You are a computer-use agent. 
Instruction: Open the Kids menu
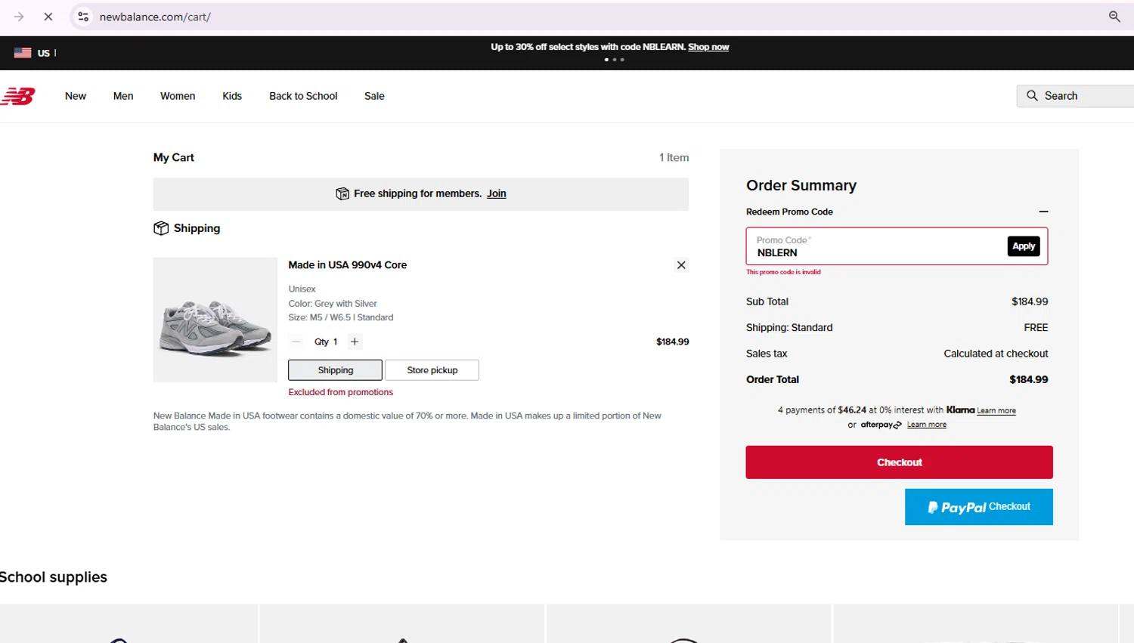coord(232,96)
